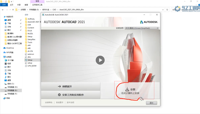
Task: Click Install on this computer button
Action: click(x=130, y=91)
